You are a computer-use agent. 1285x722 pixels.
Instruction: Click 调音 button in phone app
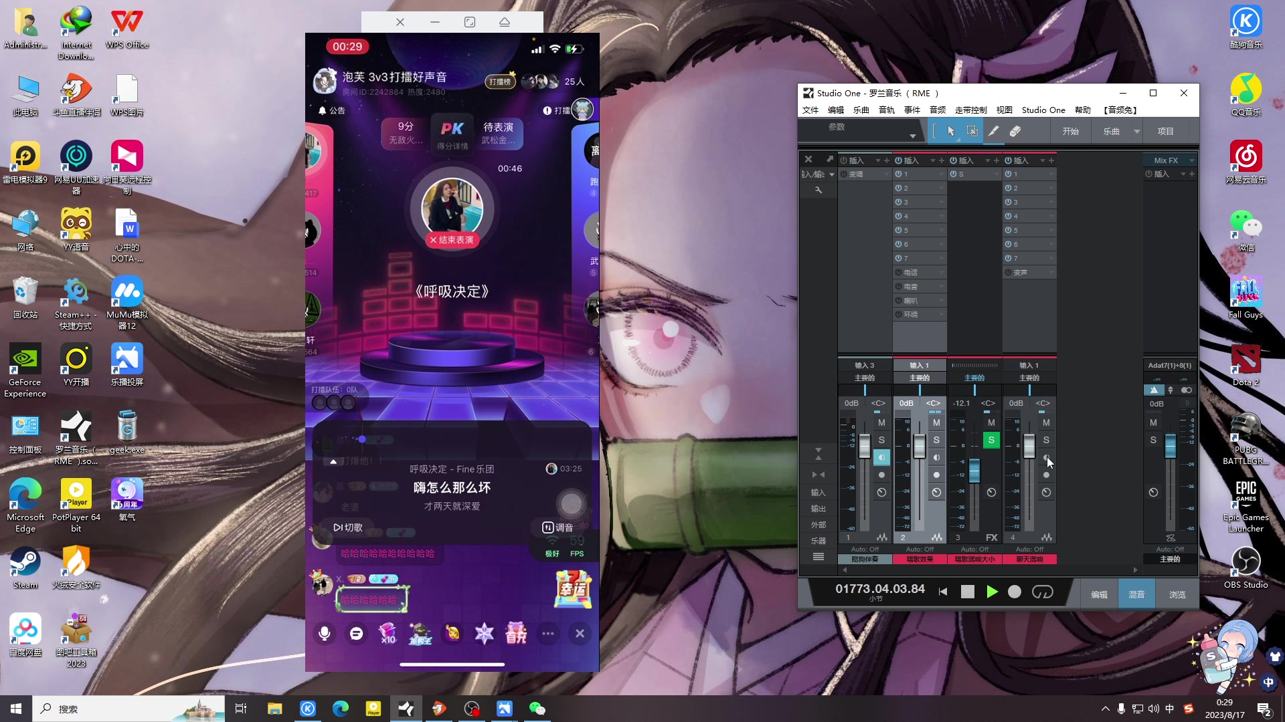coord(558,527)
